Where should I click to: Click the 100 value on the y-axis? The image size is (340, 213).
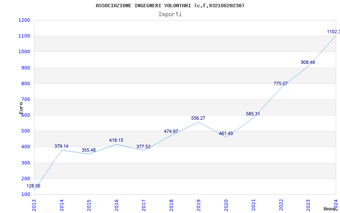[x=25, y=195]
